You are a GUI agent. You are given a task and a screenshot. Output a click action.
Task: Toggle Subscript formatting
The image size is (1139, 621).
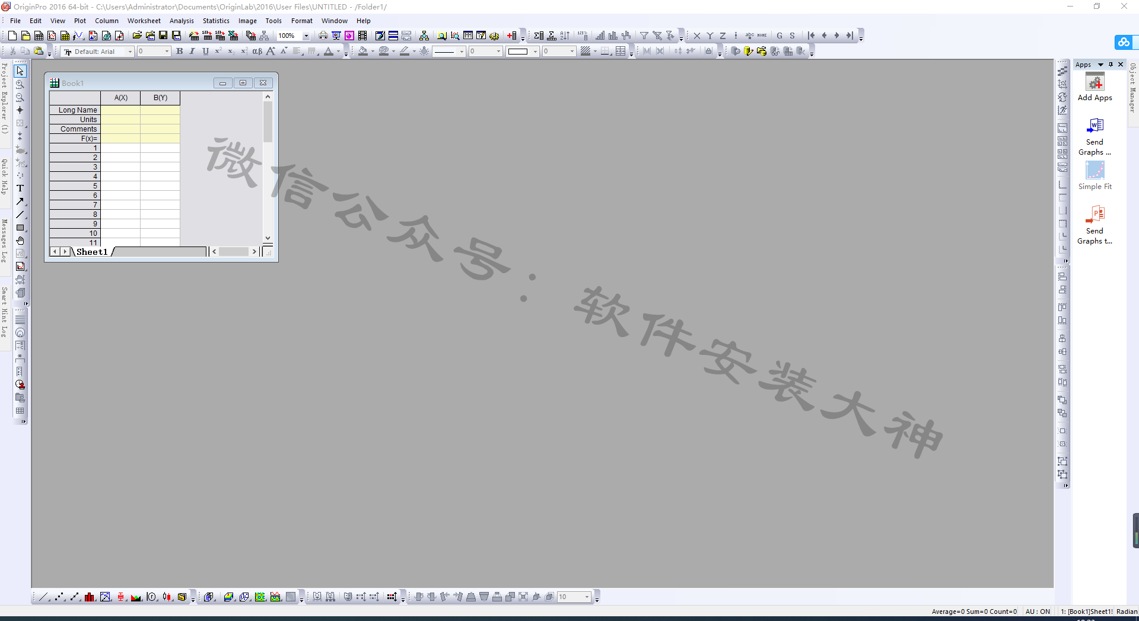coord(231,52)
